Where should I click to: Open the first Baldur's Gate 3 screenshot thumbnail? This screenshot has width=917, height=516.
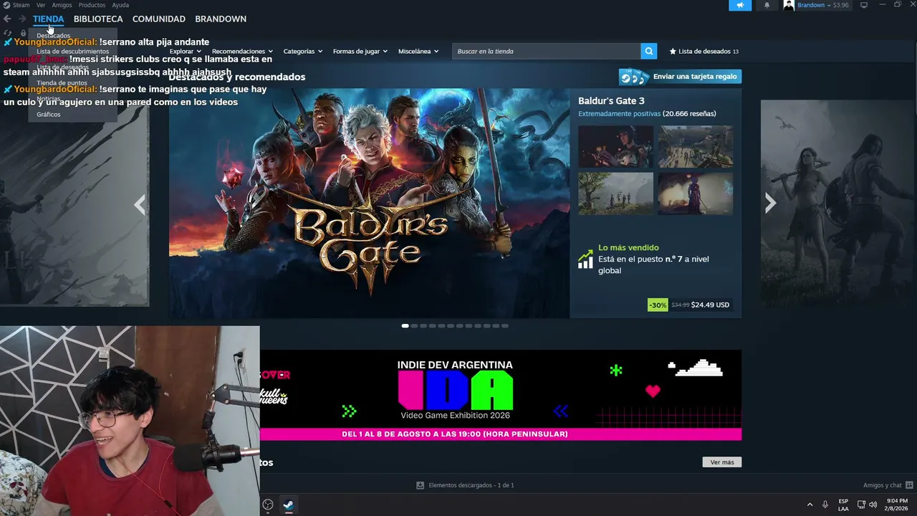pos(616,147)
